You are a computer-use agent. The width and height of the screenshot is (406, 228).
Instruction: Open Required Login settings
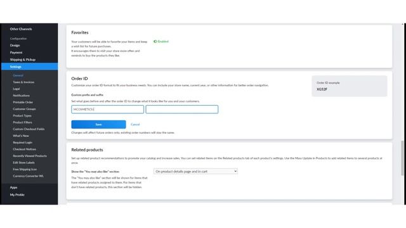[23, 142]
